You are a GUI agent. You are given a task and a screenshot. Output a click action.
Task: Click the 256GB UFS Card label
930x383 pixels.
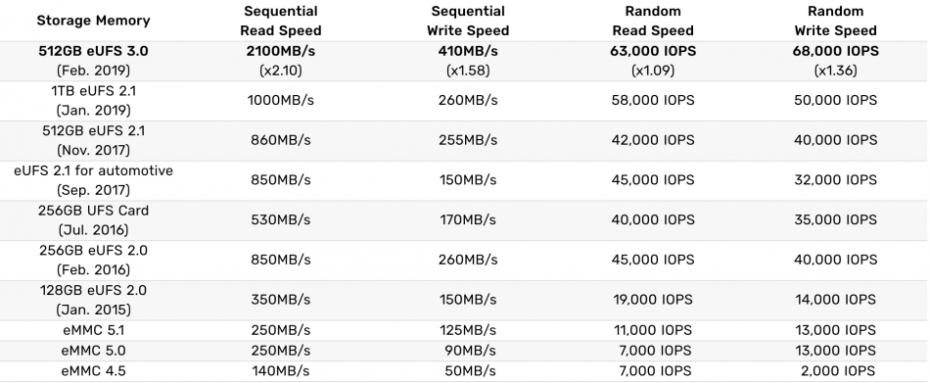pos(93,211)
